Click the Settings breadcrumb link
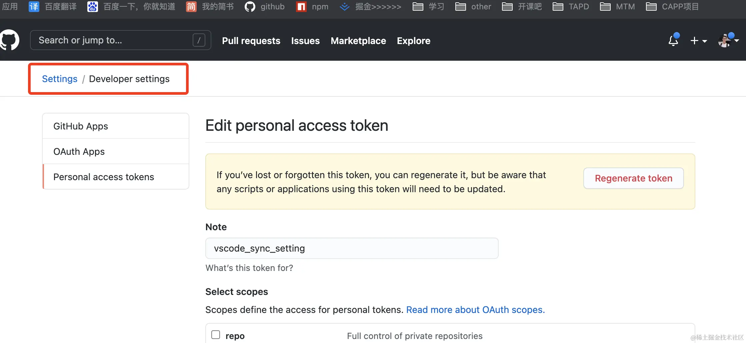The width and height of the screenshot is (746, 343). pos(60,79)
